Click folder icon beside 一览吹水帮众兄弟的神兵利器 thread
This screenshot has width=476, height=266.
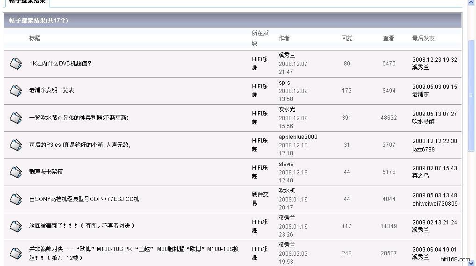tap(16, 118)
